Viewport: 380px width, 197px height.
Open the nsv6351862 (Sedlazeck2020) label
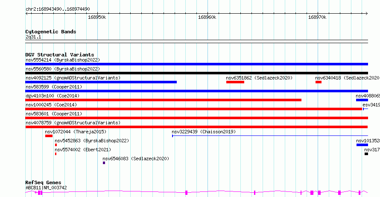pyautogui.click(x=259, y=78)
